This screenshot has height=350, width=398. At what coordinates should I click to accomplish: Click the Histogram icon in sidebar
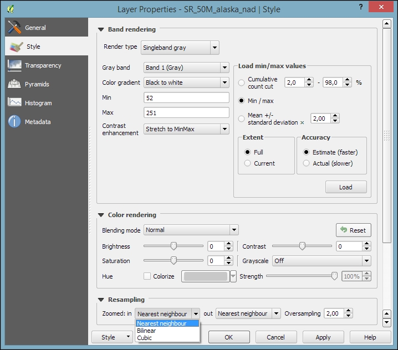click(x=14, y=103)
